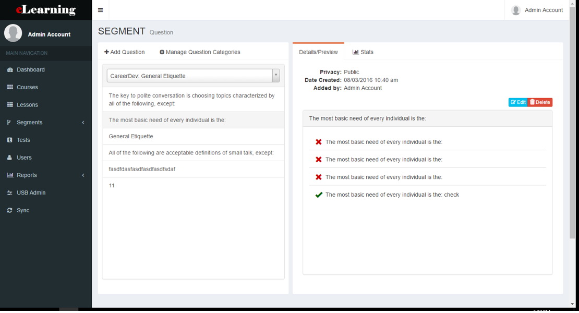The width and height of the screenshot is (579, 313).
Task: Click the Edit button on the question
Action: coord(517,102)
